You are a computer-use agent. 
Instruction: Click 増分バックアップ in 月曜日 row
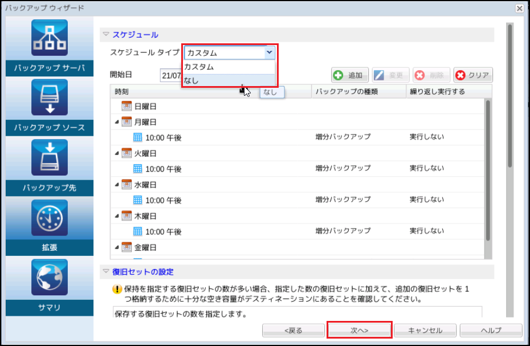pyautogui.click(x=343, y=137)
